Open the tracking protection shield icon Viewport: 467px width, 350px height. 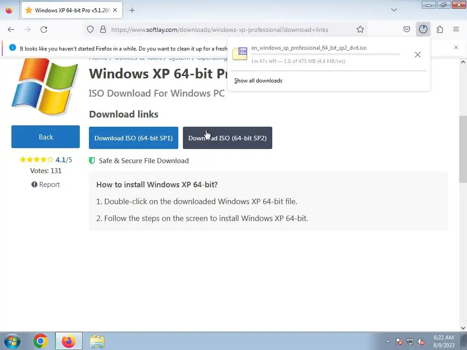(90, 30)
